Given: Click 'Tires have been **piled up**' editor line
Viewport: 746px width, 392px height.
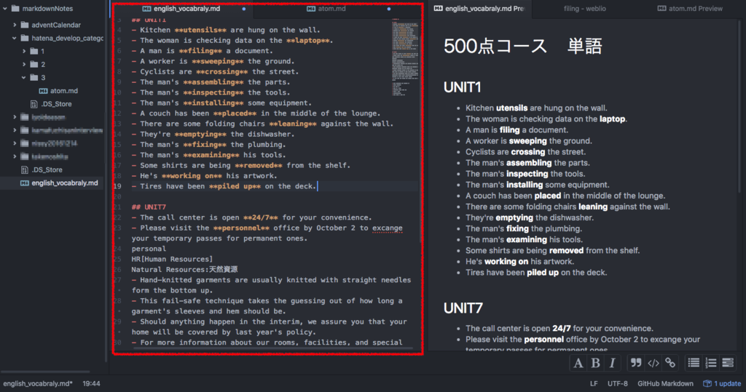Looking at the screenshot, I should point(224,186).
